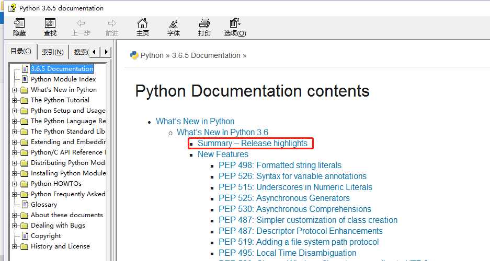
Task: Click folder icon beside Dealing with Bugs
Action: coord(25,226)
